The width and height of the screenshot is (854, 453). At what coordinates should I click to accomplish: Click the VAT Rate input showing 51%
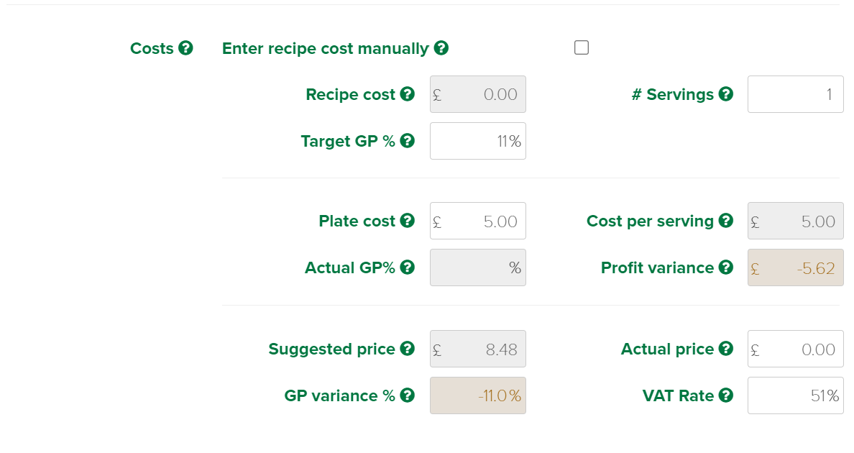pos(795,395)
